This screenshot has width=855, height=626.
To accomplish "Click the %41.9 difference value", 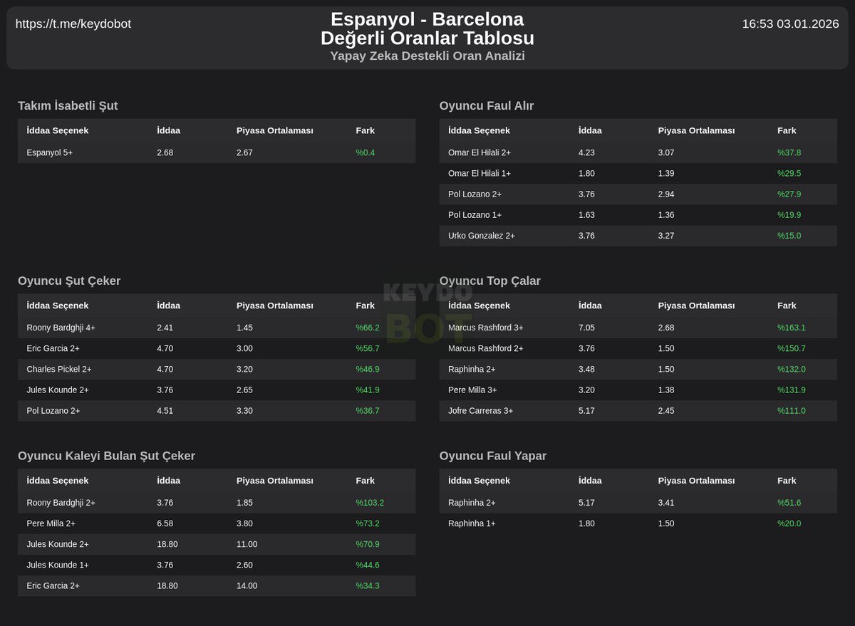I will pyautogui.click(x=368, y=390).
